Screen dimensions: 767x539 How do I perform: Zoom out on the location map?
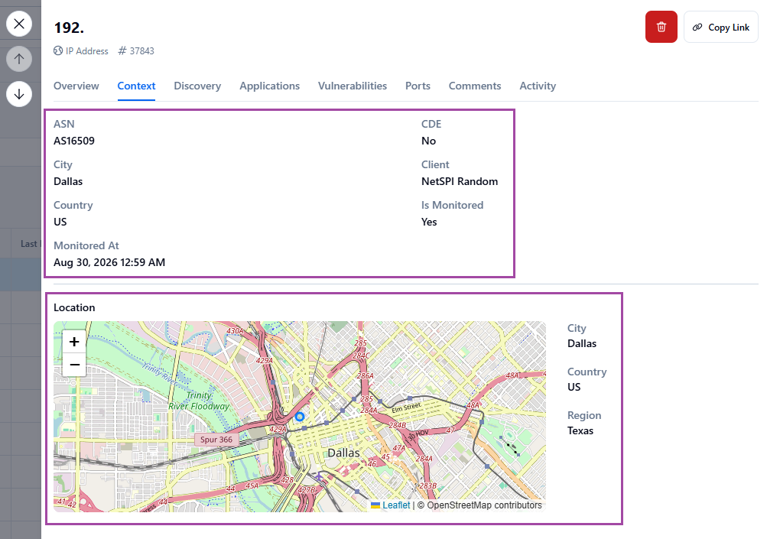pyautogui.click(x=74, y=365)
